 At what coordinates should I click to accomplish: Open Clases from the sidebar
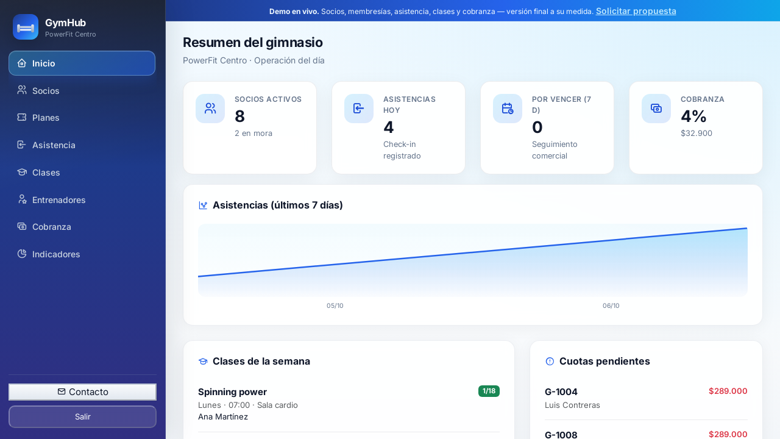[x=82, y=173]
